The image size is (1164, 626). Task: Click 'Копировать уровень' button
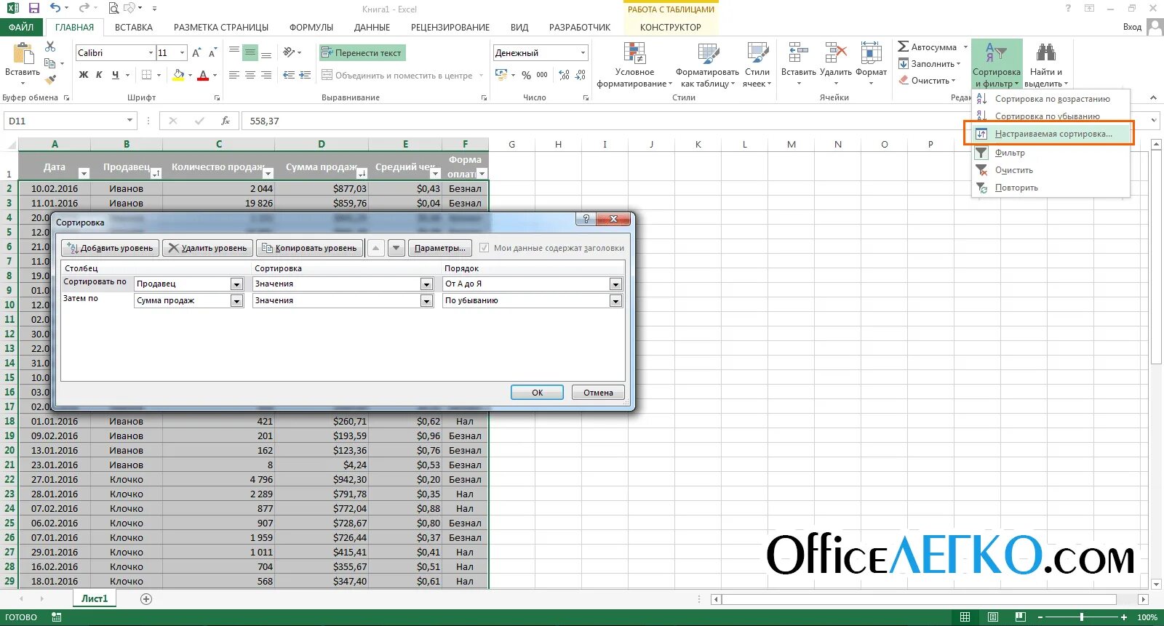pyautogui.click(x=310, y=248)
